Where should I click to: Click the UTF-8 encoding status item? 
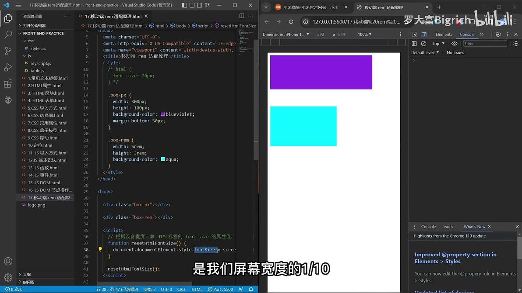[x=166, y=290]
